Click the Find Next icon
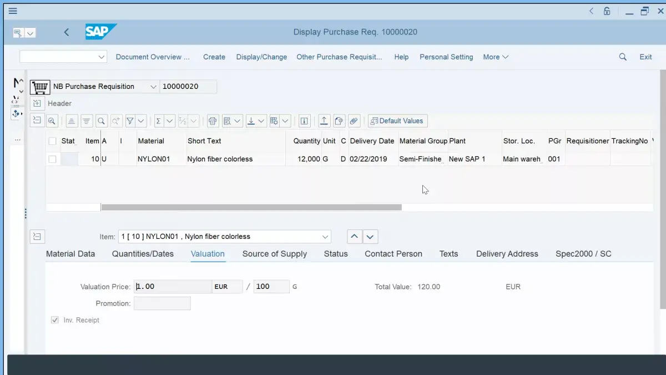Viewport: 666px width, 375px height. point(116,121)
